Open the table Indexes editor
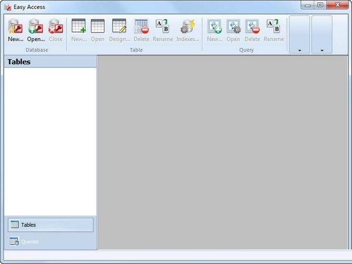Viewport: 352px width, 264px height. point(188,30)
